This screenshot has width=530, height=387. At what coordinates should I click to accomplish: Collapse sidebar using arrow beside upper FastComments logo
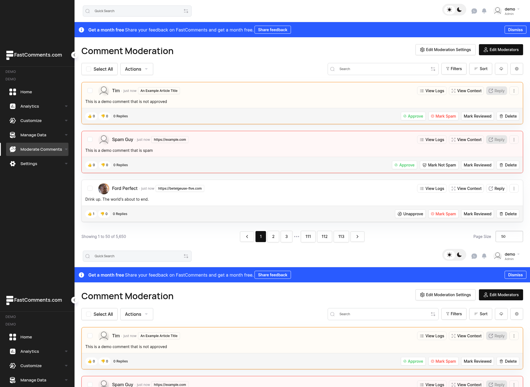[74, 55]
